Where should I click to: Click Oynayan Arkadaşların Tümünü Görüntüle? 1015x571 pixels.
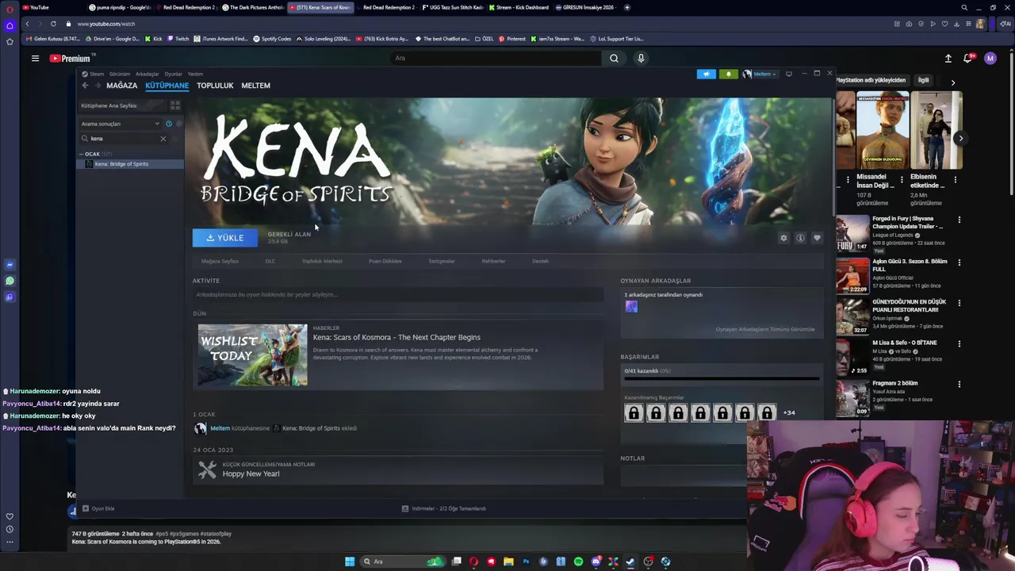(764, 329)
